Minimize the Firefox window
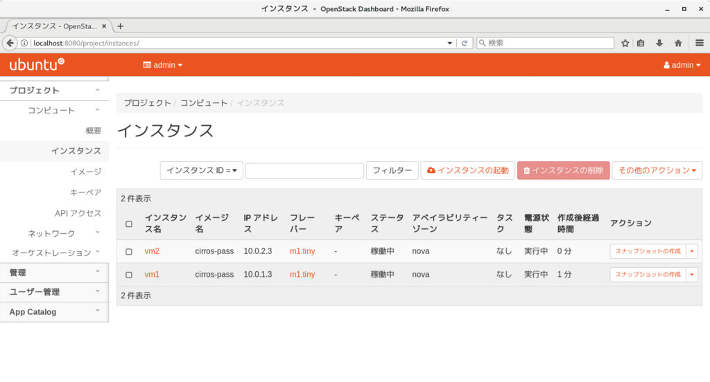This screenshot has width=710, height=382. pyautogui.click(x=667, y=9)
